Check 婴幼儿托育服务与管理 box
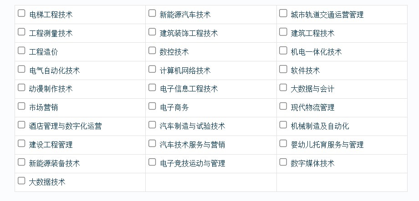Screen dimensions: 419x201 coord(283,144)
